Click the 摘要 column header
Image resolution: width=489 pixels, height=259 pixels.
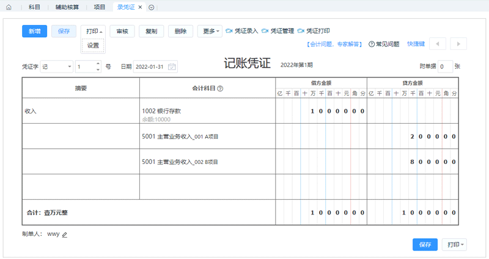(81, 88)
